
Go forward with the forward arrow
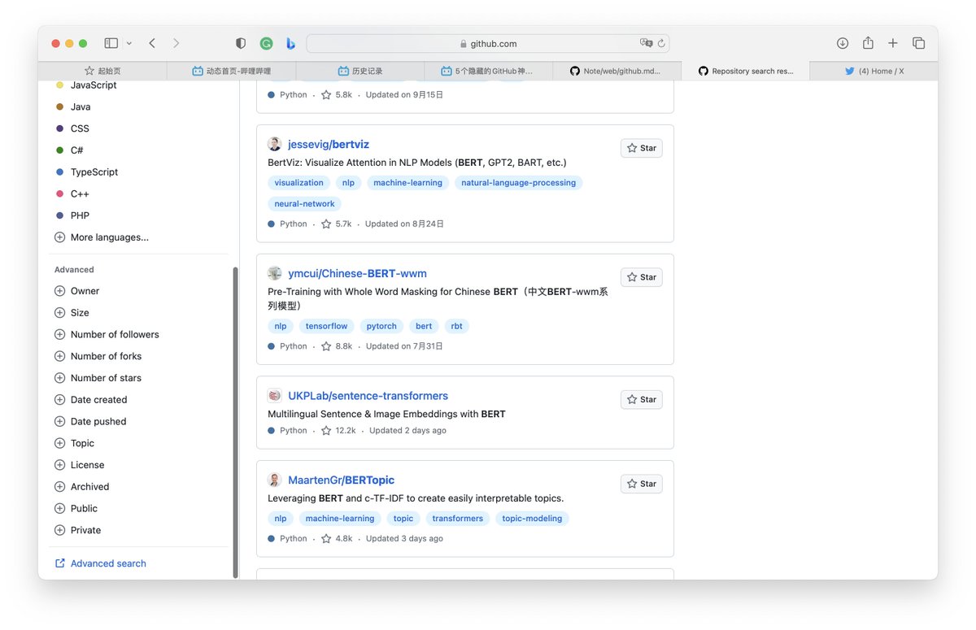(x=176, y=43)
